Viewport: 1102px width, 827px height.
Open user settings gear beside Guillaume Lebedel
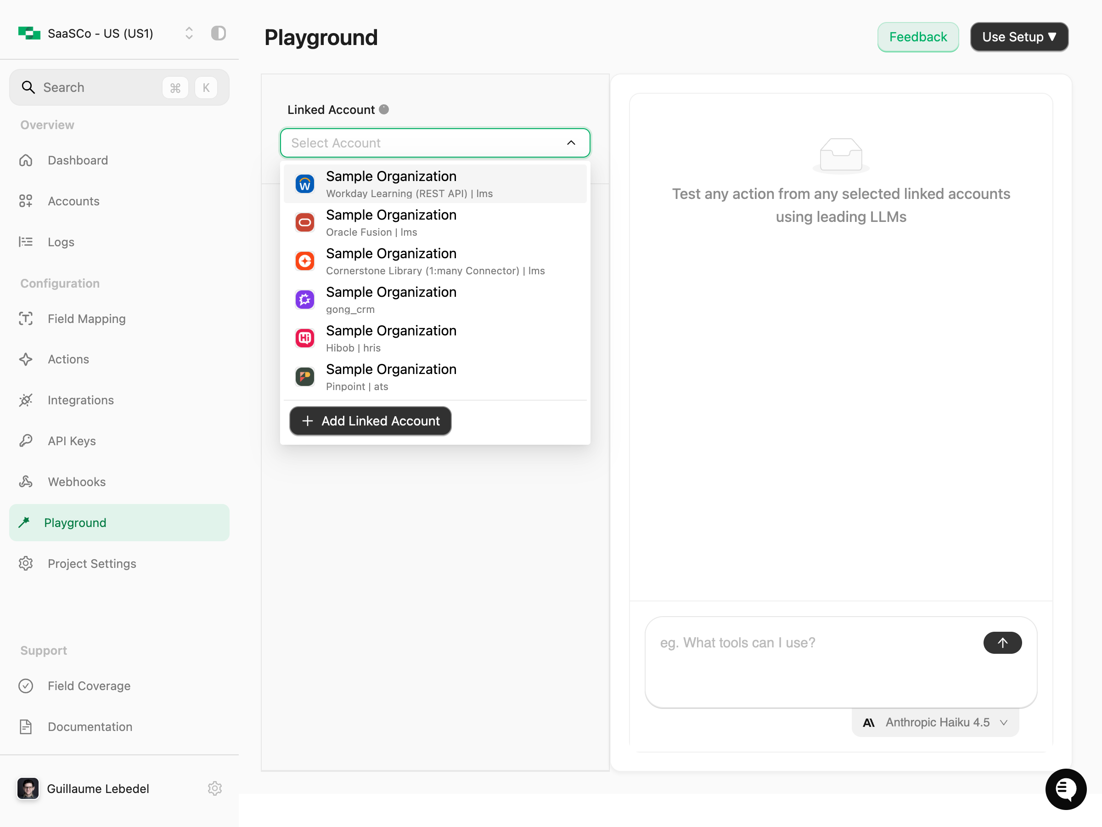tap(215, 788)
